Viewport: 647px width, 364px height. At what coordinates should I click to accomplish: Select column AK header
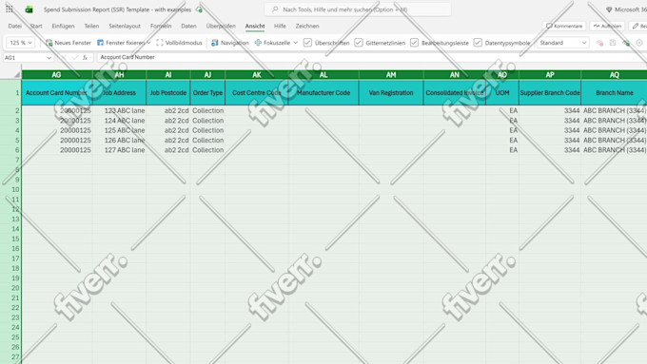point(257,75)
